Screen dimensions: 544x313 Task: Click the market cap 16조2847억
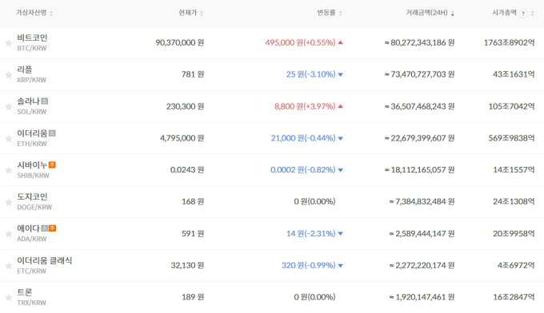[514, 297]
